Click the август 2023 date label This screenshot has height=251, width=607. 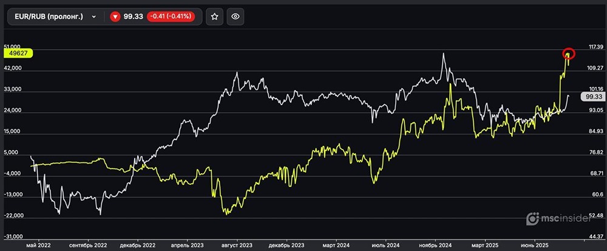click(x=237, y=245)
